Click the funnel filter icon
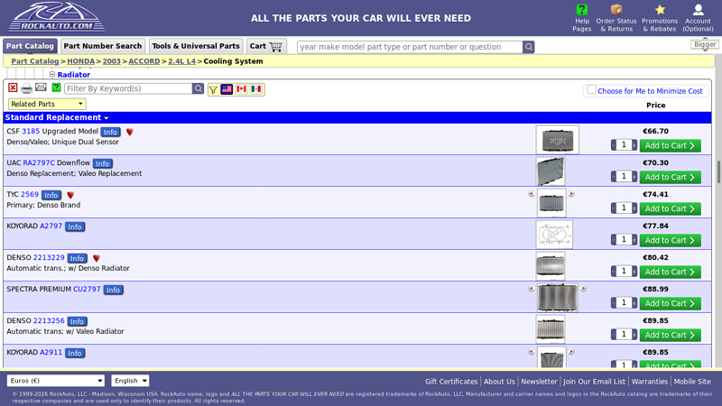The height and width of the screenshot is (406, 722). [x=213, y=89]
